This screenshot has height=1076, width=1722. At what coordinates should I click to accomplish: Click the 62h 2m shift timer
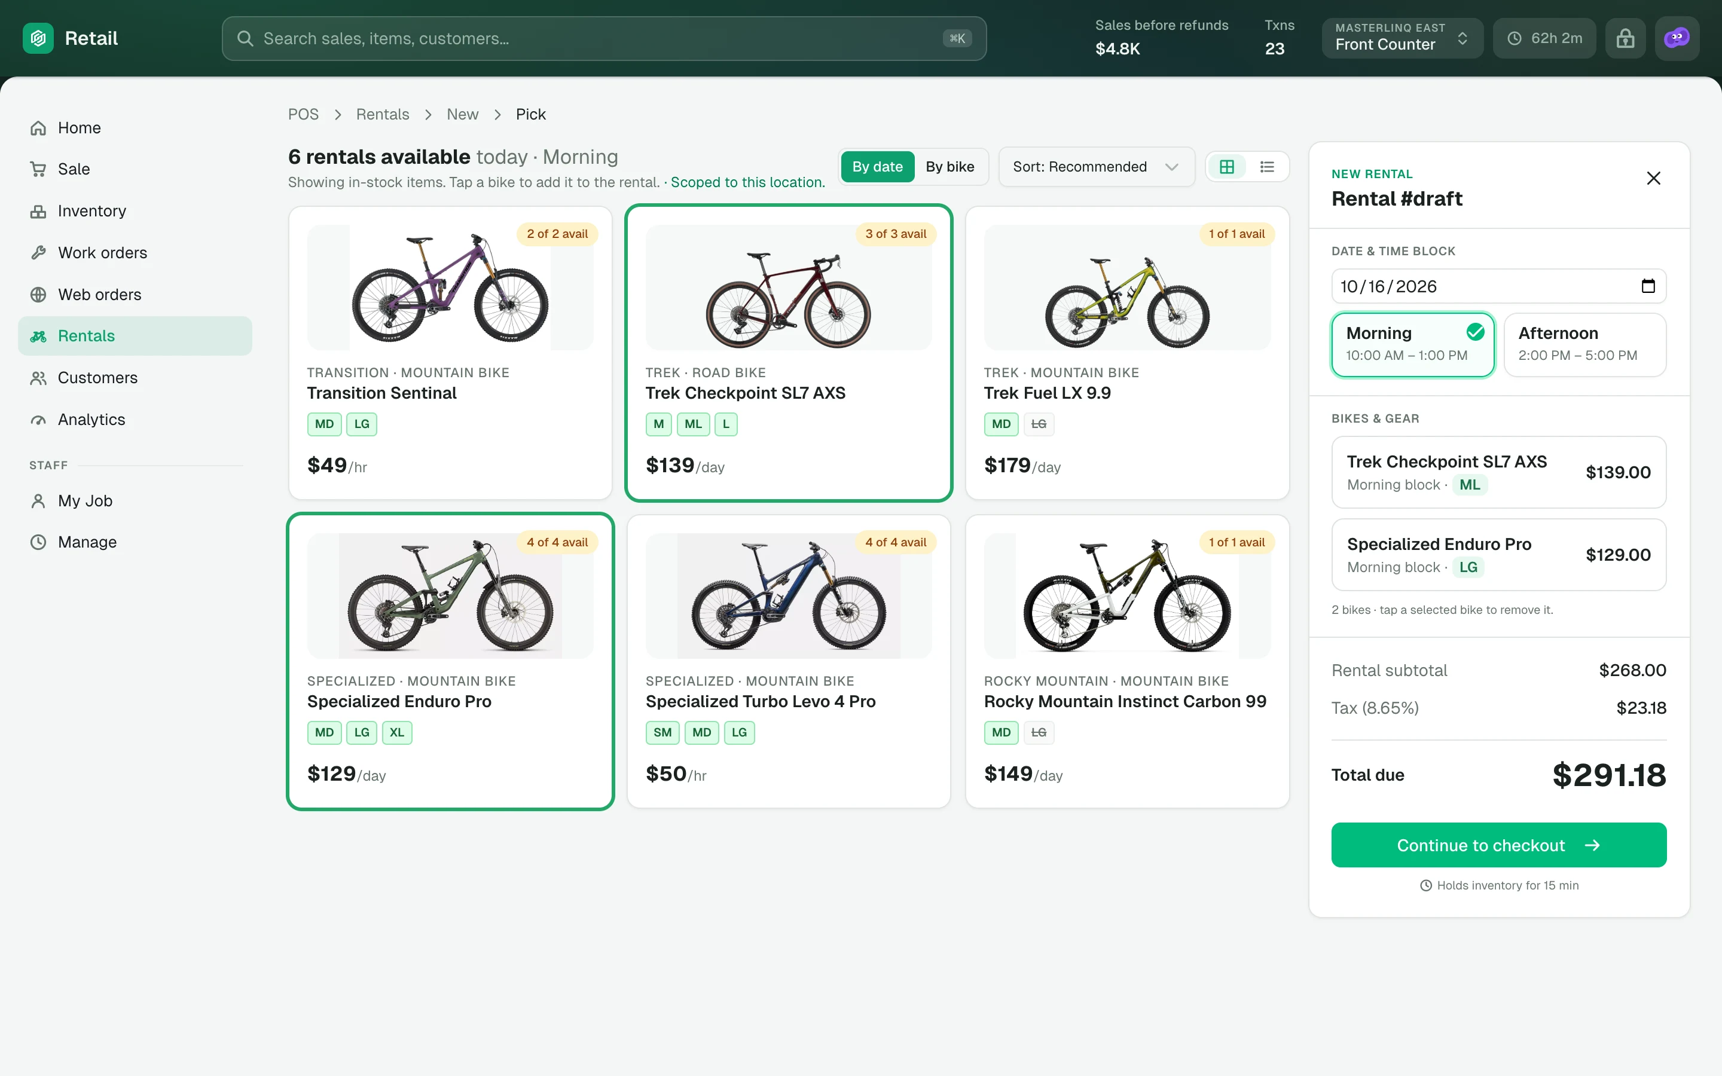(1544, 38)
